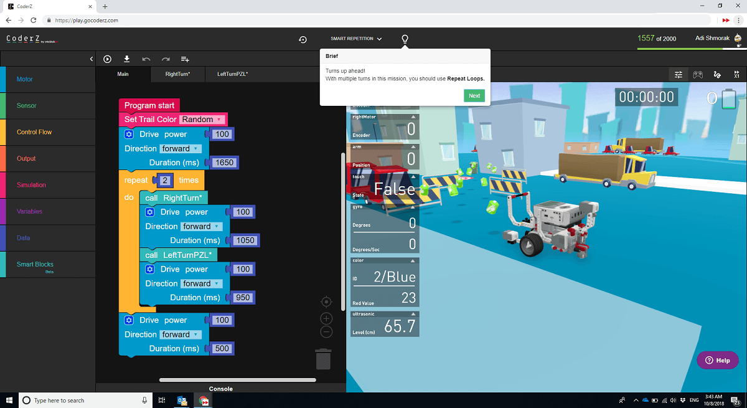Screen dimensions: 747x408
Task: Run the program with the play icon
Action: pyautogui.click(x=107, y=59)
